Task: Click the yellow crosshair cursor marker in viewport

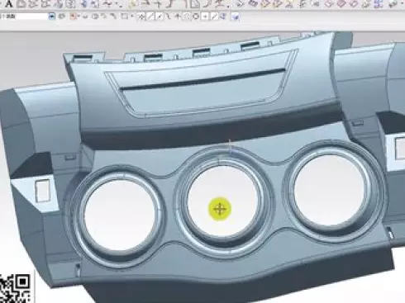Action: (220, 209)
